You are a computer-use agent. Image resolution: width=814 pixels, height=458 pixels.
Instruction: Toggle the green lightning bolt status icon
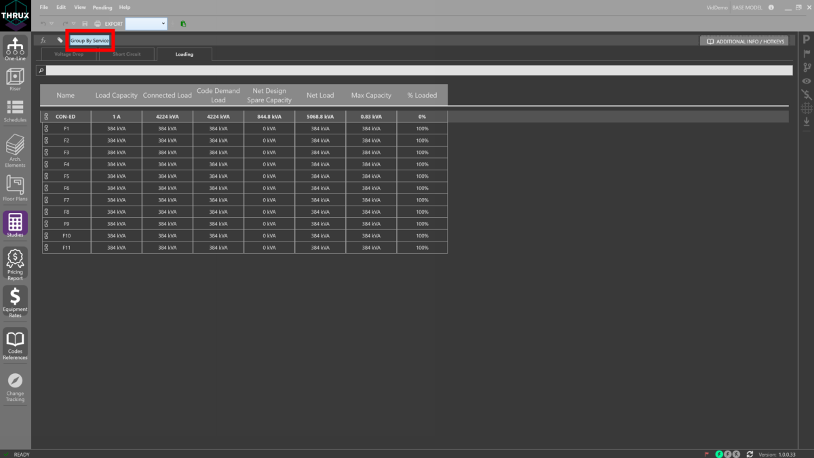point(719,454)
